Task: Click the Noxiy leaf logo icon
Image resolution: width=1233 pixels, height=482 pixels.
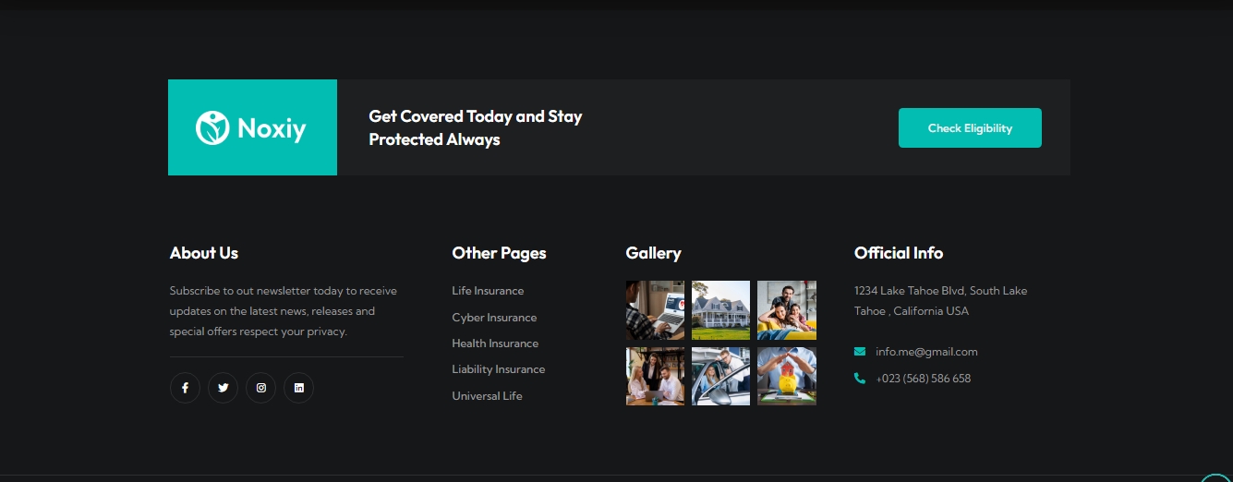Action: [x=212, y=127]
